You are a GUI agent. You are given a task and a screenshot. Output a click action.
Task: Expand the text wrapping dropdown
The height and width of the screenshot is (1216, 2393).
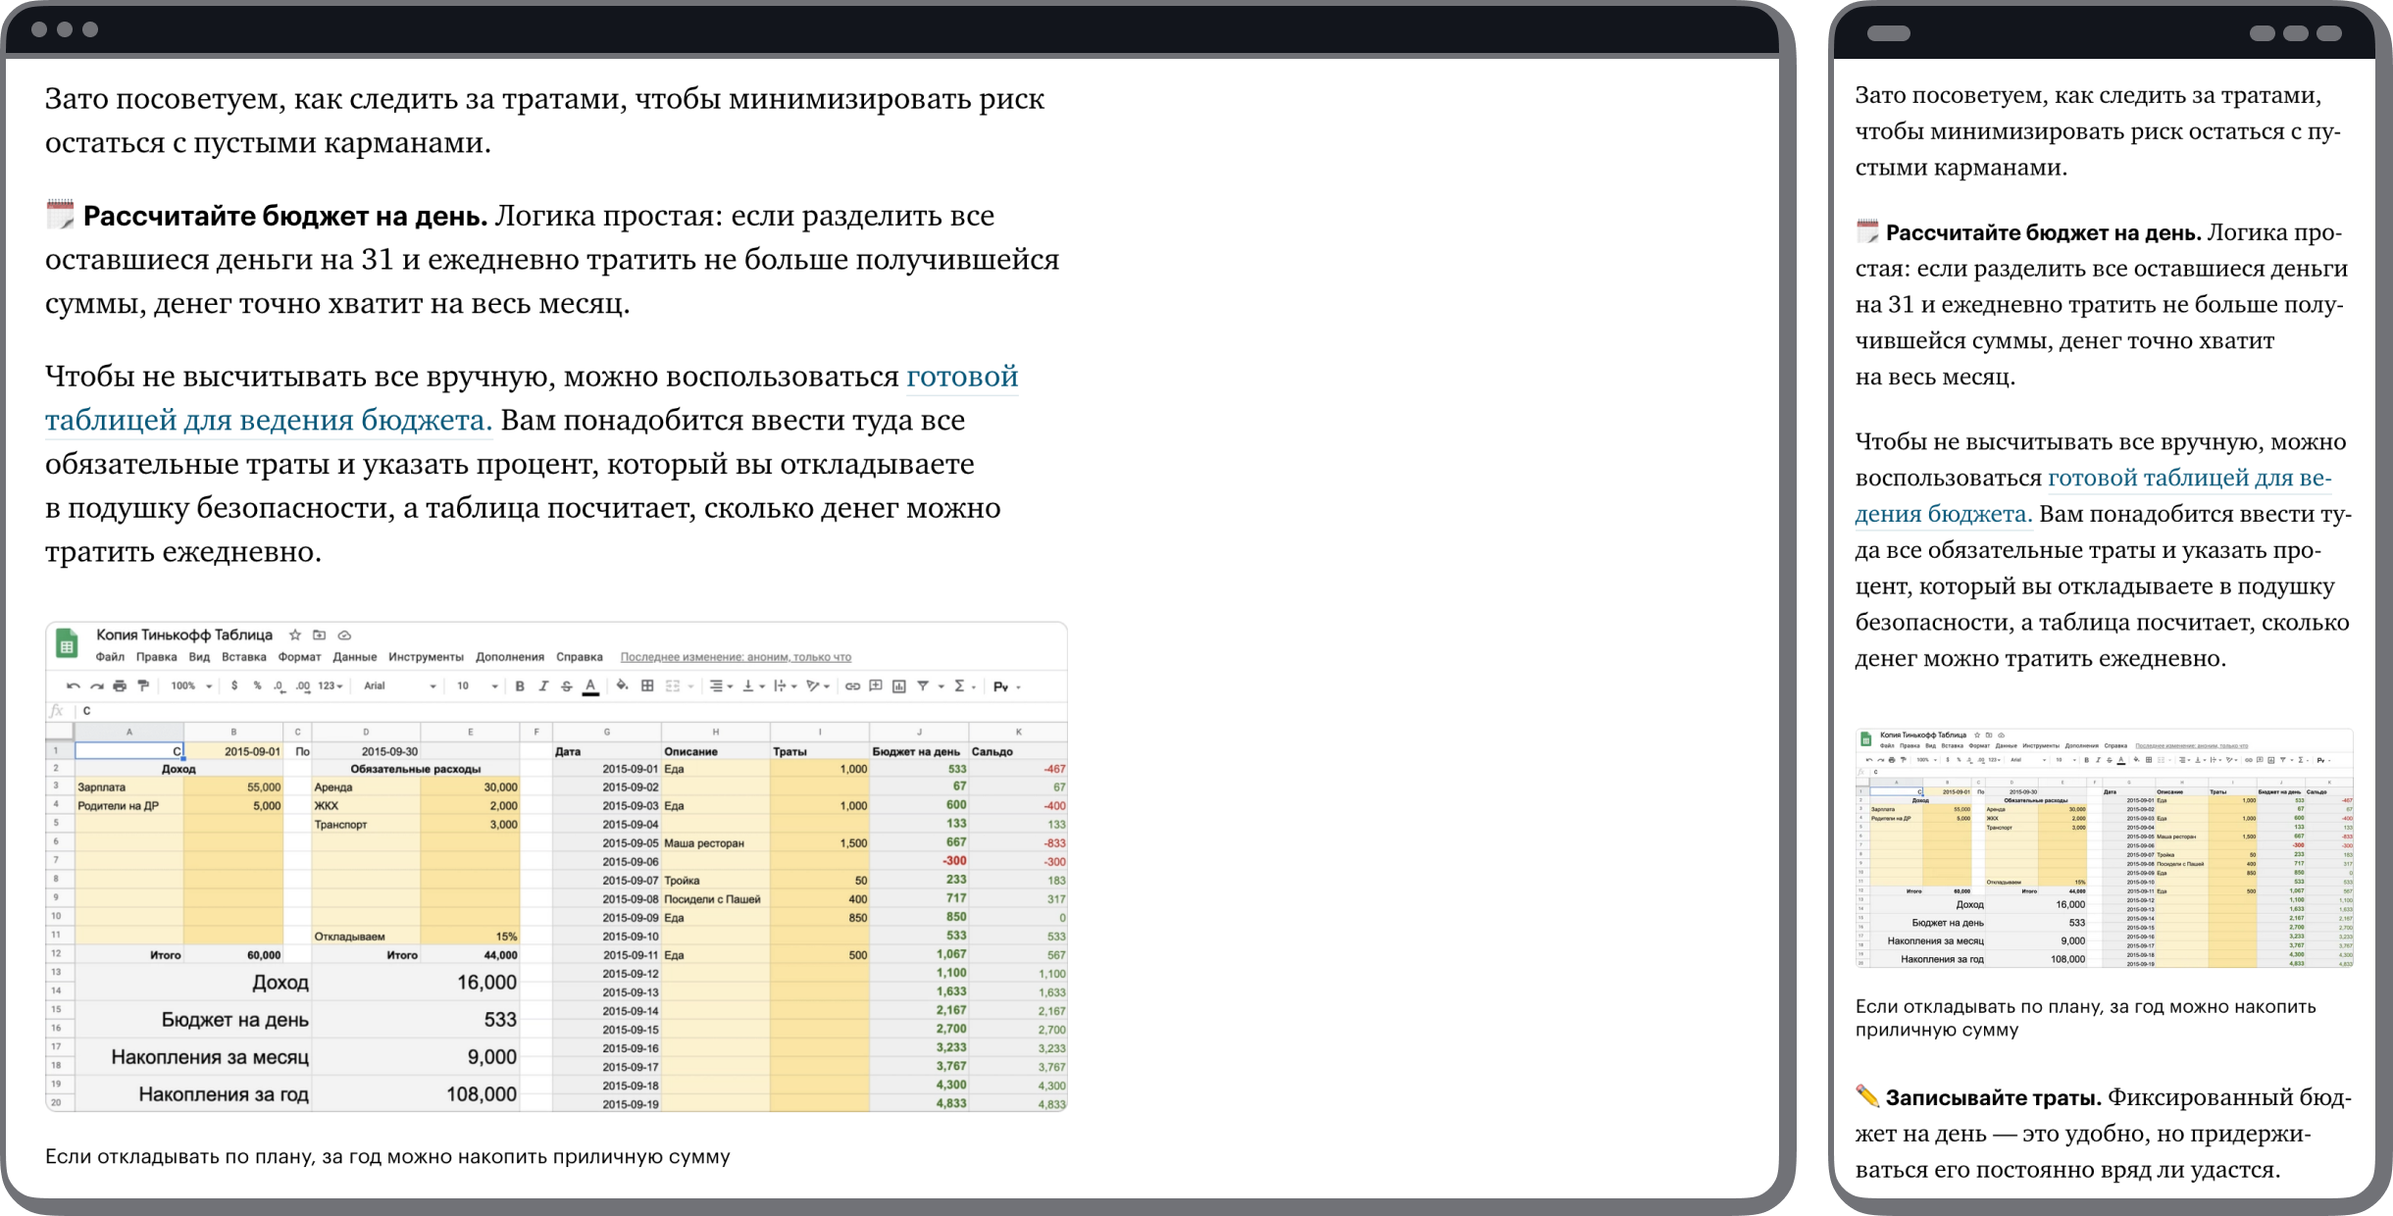(x=786, y=686)
